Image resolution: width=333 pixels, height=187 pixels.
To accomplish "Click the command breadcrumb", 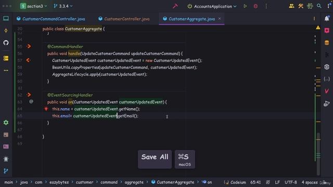I will coord(109,182).
